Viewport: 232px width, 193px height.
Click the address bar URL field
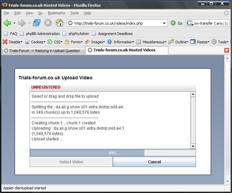pyautogui.click(x=117, y=23)
